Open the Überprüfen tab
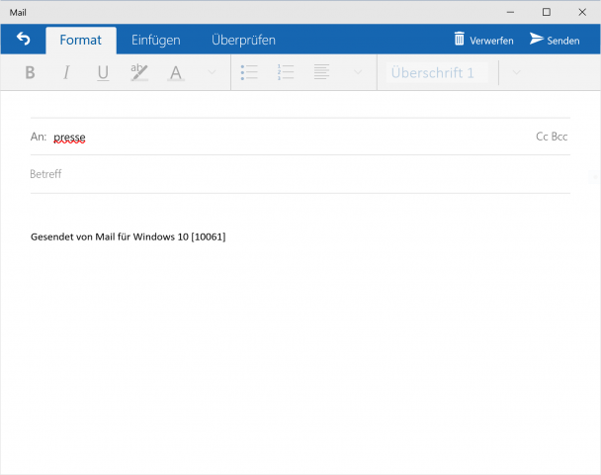The height and width of the screenshot is (475, 601). click(x=243, y=40)
